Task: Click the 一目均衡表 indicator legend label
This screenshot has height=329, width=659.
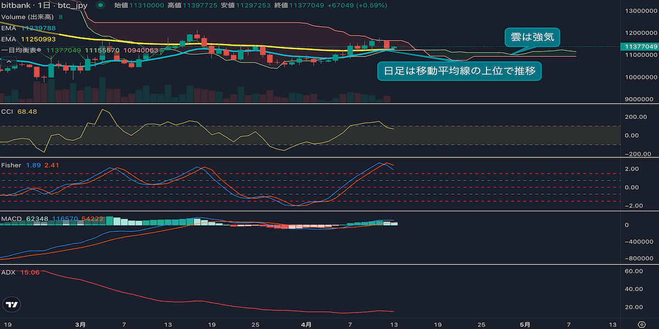Action: coord(22,50)
